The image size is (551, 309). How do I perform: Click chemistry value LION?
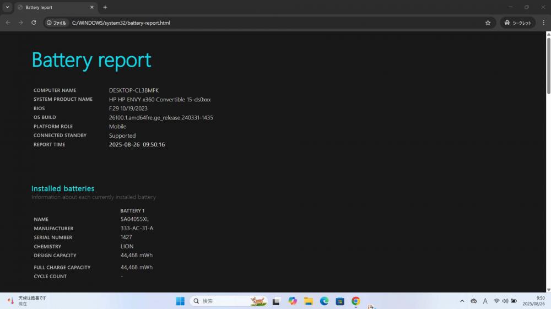127,247
